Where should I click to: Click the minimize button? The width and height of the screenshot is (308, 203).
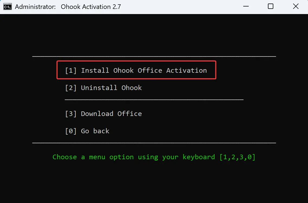pos(246,6)
